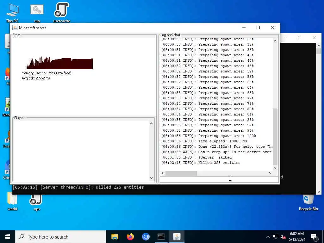The image size is (324, 243).
Task: Click the 'Time elapsed: 10805 ms' line
Action: click(204, 141)
